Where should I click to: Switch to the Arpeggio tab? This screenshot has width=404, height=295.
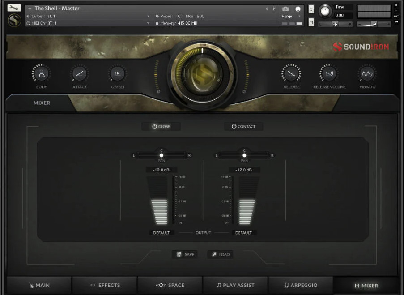[x=301, y=285]
